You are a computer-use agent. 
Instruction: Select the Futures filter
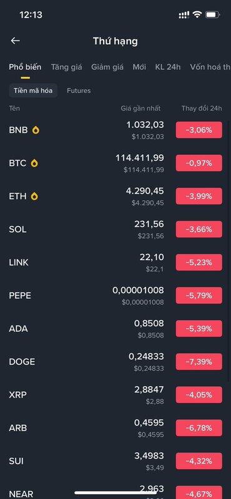79,90
